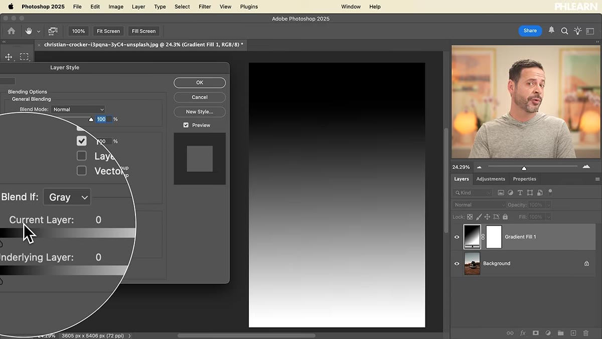602x339 pixels.
Task: Open the Plugins menu
Action: tap(249, 7)
